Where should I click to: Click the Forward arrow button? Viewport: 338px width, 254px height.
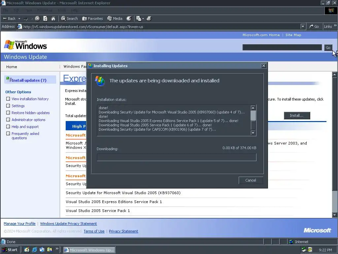pyautogui.click(x=26, y=19)
